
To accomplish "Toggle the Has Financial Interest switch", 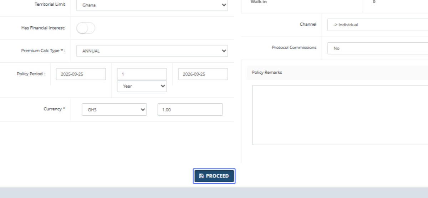I will pos(86,28).
